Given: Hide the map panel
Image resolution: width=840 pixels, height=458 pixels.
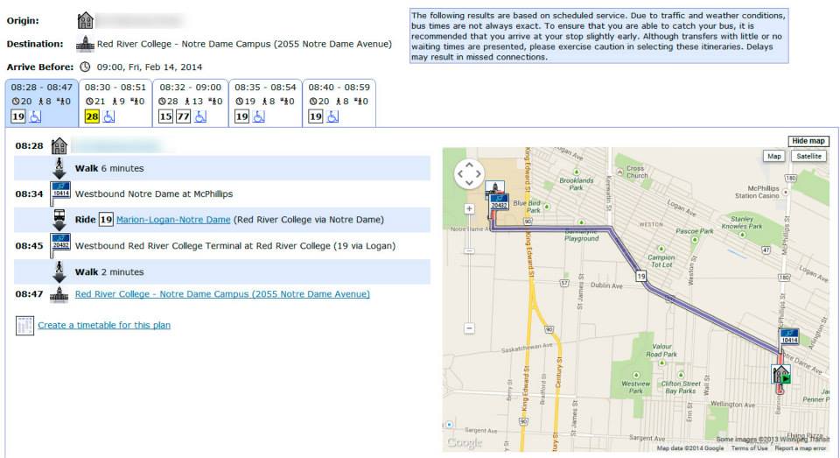Looking at the screenshot, I should click(808, 141).
